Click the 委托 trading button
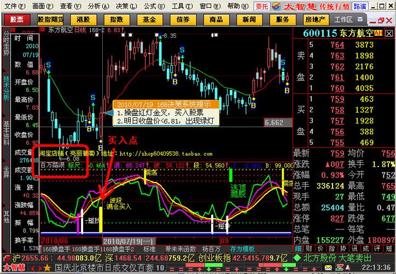 (x=262, y=6)
